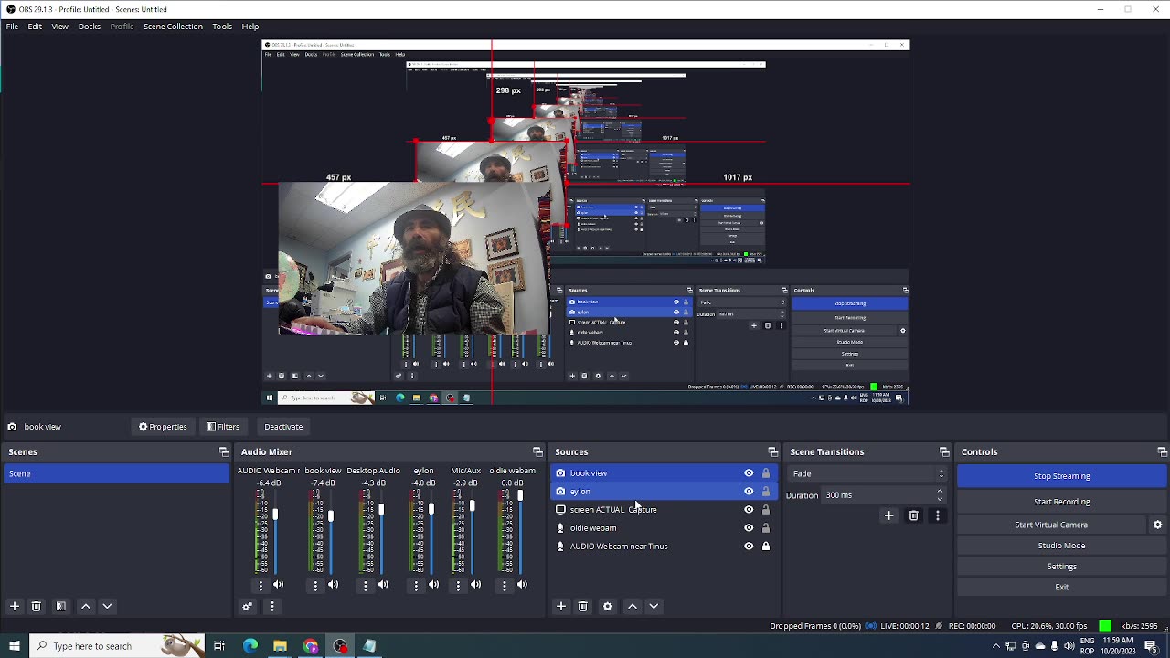
Task: Click the Desktop Audio volume slider
Action: click(x=381, y=532)
